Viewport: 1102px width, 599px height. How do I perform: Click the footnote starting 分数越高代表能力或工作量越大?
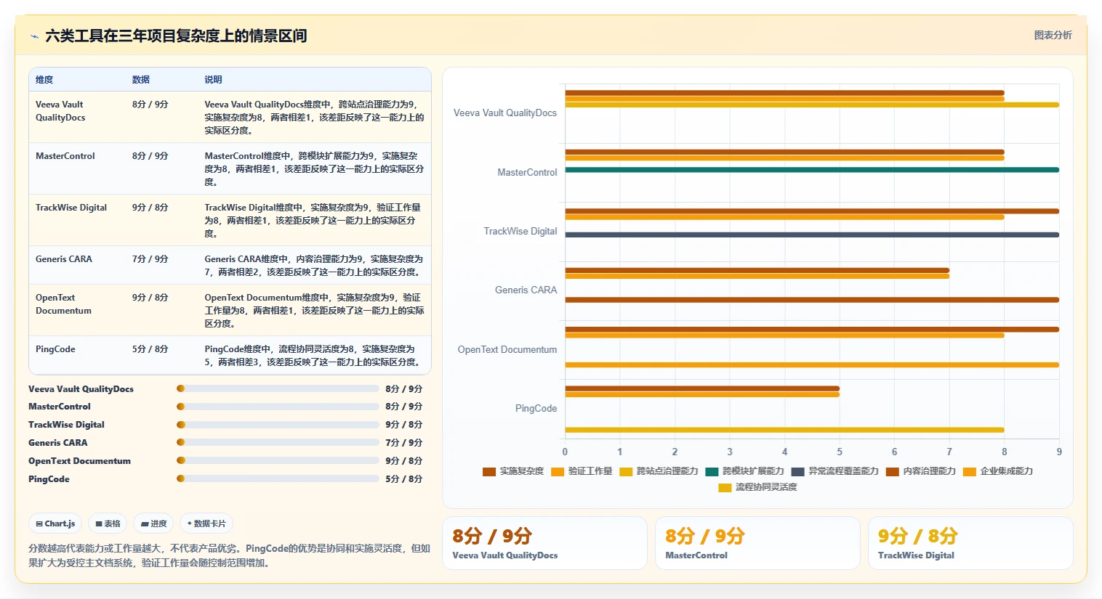230,555
